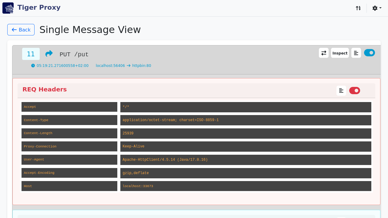This screenshot has width=388, height=218.
Task: Select the Content-Type header value
Action: (170, 120)
